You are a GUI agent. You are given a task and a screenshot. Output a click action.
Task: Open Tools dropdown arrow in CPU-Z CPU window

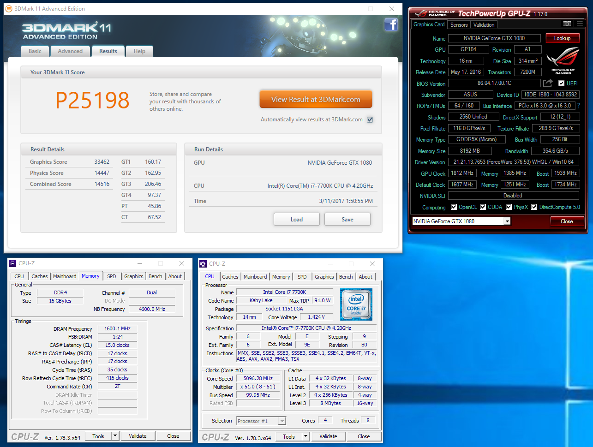pyautogui.click(x=305, y=436)
